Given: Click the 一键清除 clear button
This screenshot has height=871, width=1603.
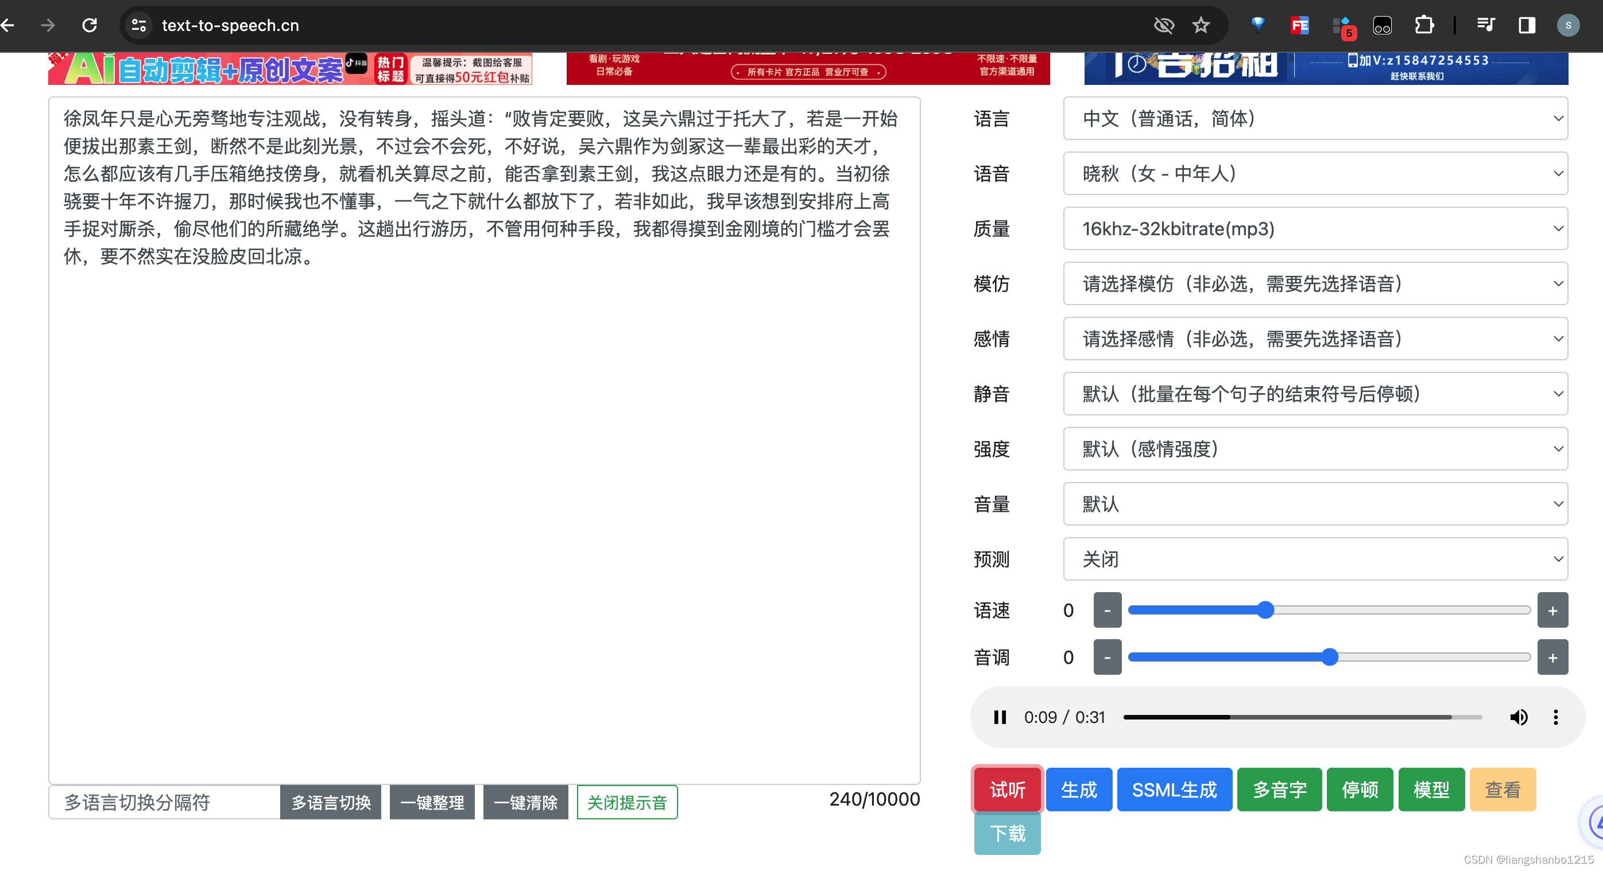Looking at the screenshot, I should [525, 802].
